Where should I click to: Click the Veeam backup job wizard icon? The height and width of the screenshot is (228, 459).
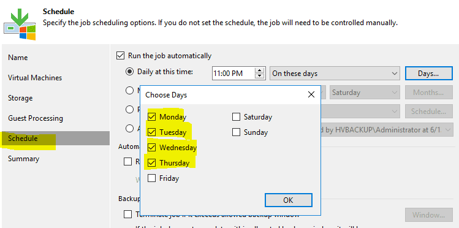[x=20, y=25]
